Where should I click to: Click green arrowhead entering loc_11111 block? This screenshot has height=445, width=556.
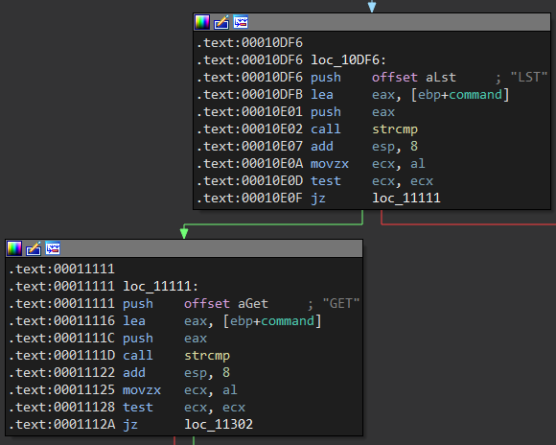click(184, 233)
